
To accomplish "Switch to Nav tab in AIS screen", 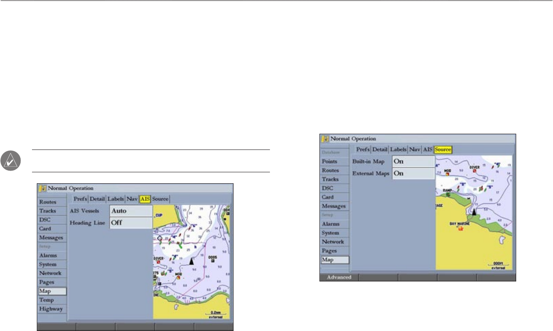I will [132, 199].
